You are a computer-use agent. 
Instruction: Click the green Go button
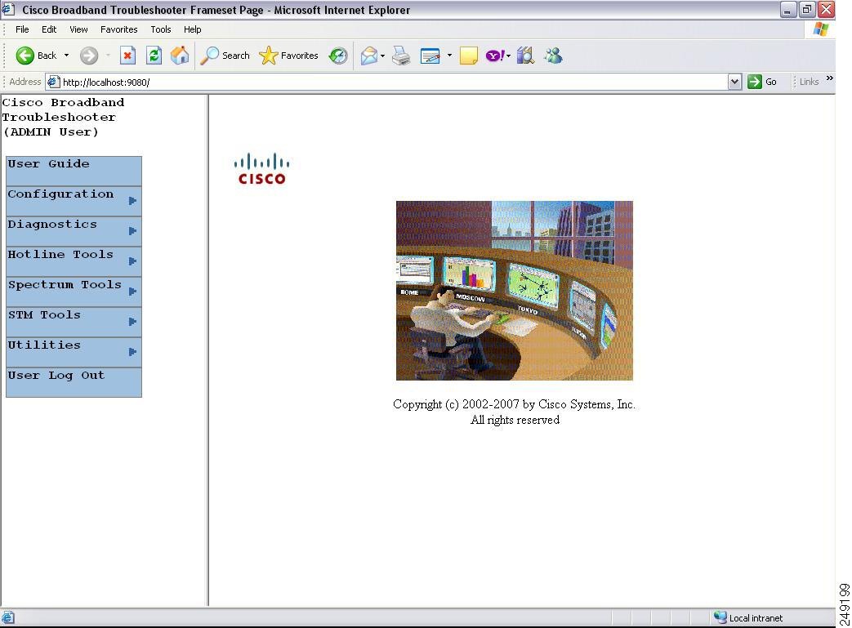pyautogui.click(x=762, y=82)
